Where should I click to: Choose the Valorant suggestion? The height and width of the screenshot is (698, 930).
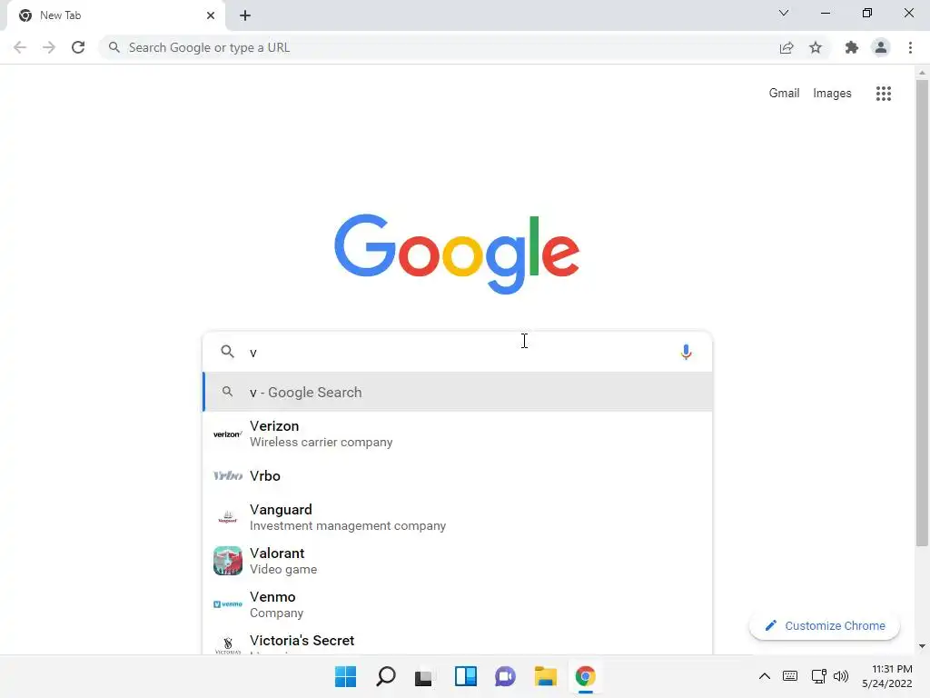point(458,561)
